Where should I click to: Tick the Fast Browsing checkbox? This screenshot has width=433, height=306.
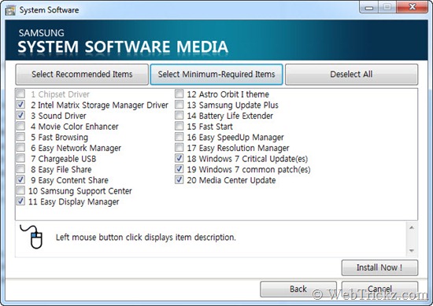(x=20, y=137)
